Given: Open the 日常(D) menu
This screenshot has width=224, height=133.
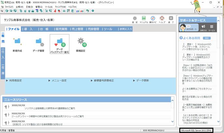Looking at the screenshot, I should tap(29, 7).
